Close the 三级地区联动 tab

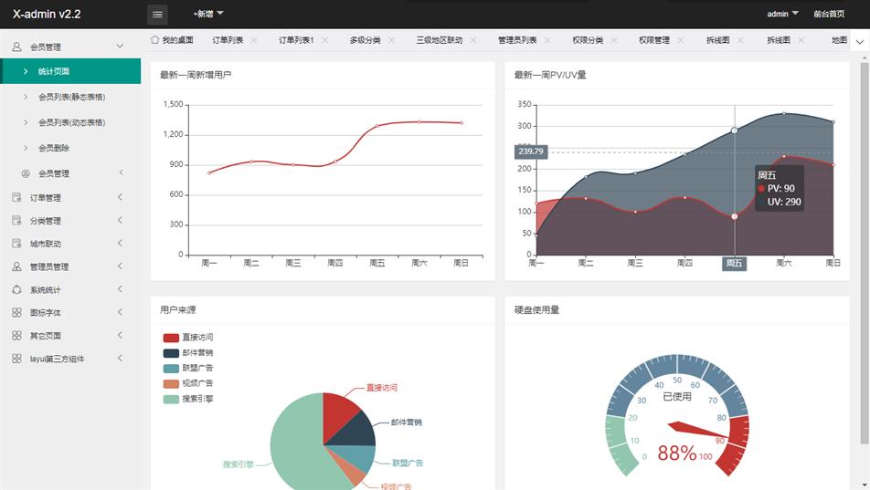473,40
